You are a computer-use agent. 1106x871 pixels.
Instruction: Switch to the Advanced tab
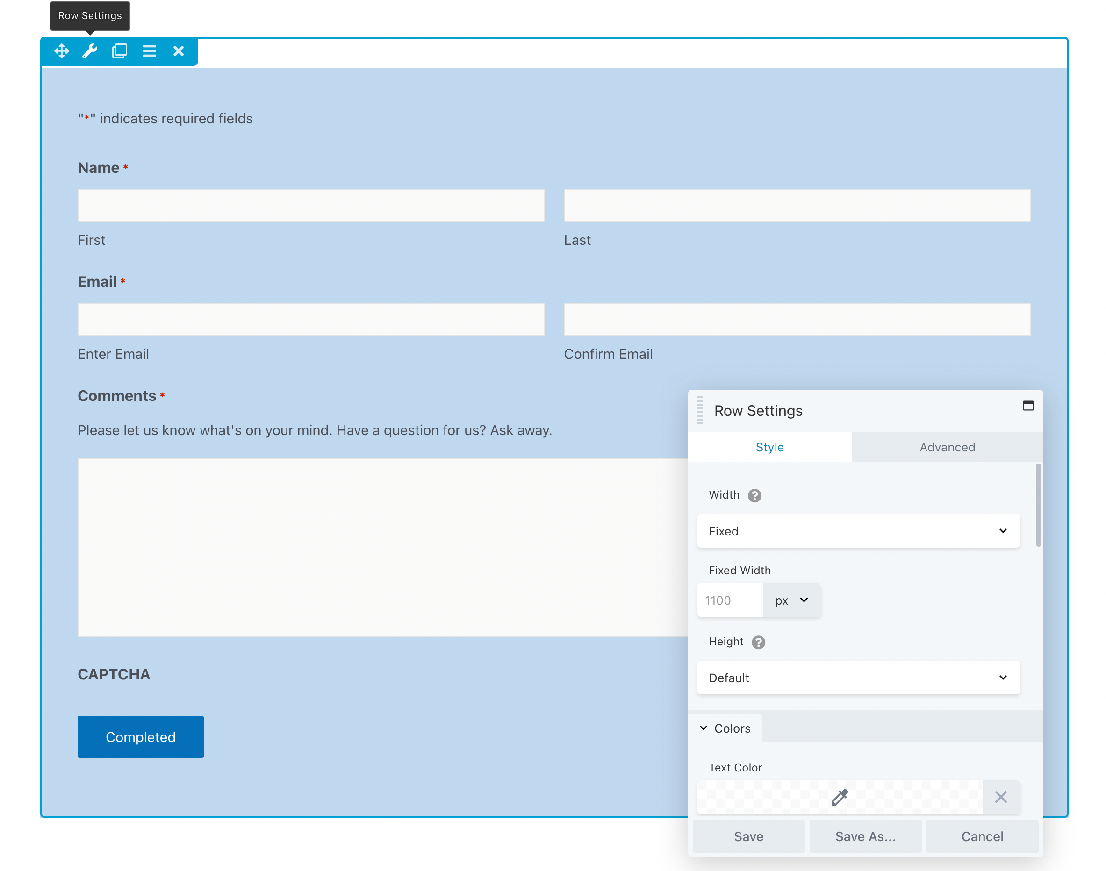coord(947,447)
